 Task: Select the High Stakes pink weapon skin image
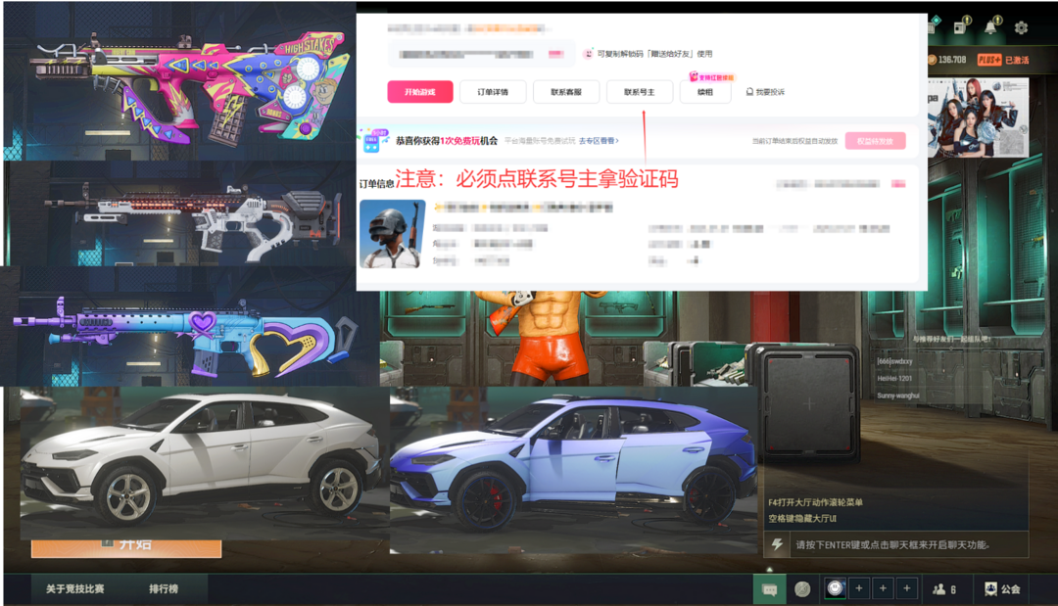[x=180, y=81]
